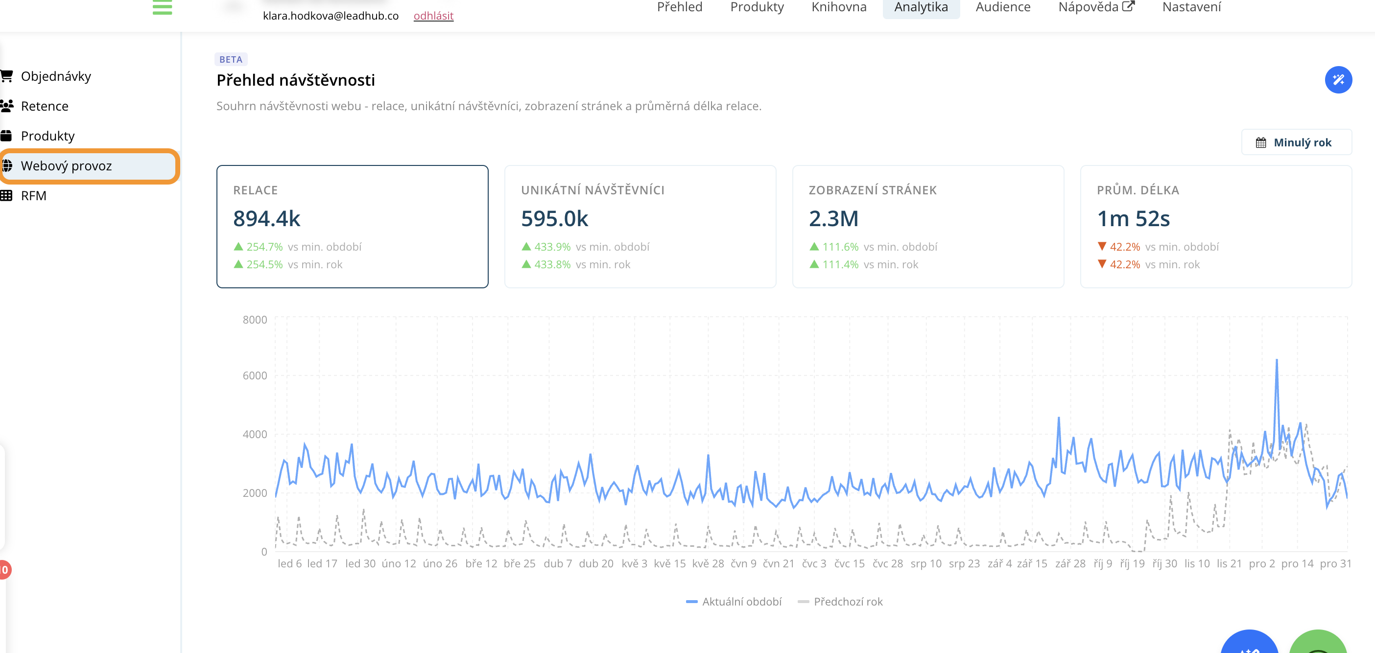Click the Objednávky shopping cart icon
The image size is (1375, 653).
(x=6, y=76)
